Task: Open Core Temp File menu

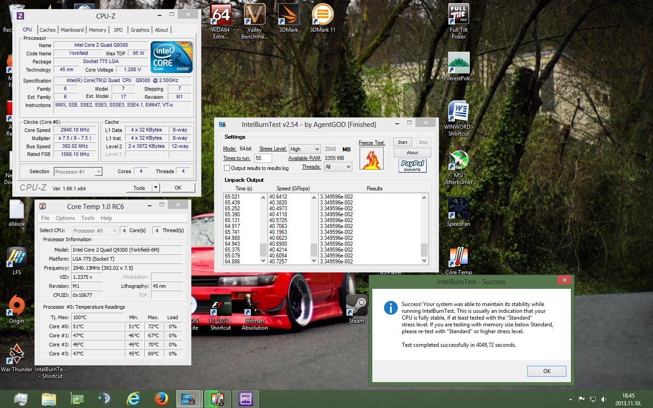Action: click(x=45, y=218)
